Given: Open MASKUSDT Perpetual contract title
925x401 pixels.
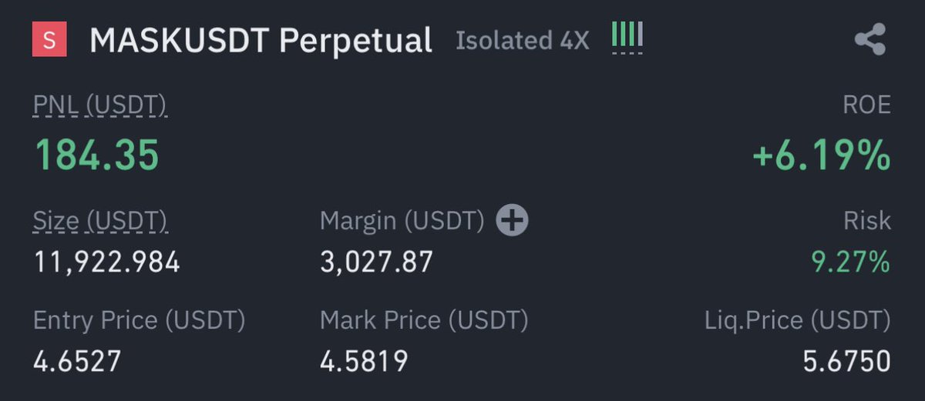Looking at the screenshot, I should (x=261, y=41).
